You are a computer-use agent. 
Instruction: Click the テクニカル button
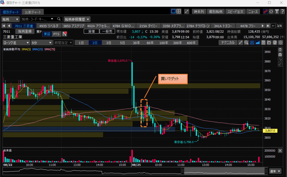click(228, 43)
